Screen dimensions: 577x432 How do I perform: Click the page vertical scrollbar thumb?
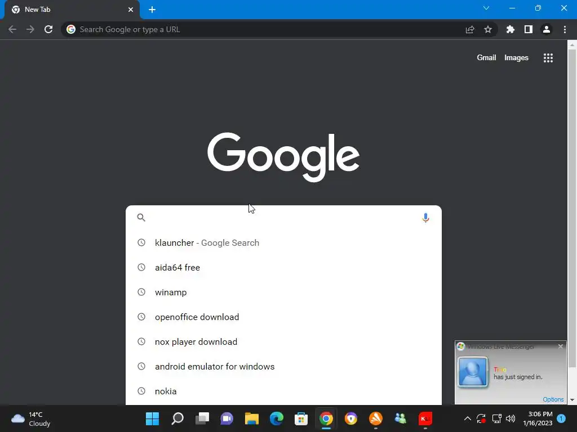[571, 208]
